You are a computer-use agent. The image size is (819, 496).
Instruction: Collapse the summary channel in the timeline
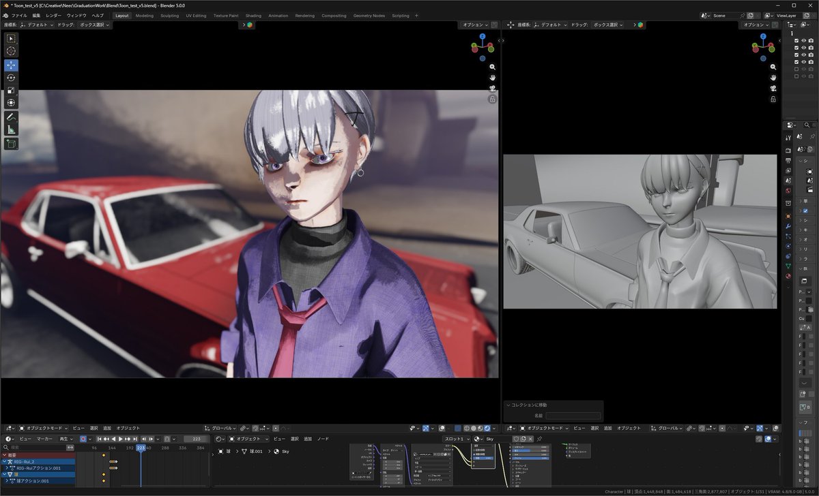[x=4, y=455]
